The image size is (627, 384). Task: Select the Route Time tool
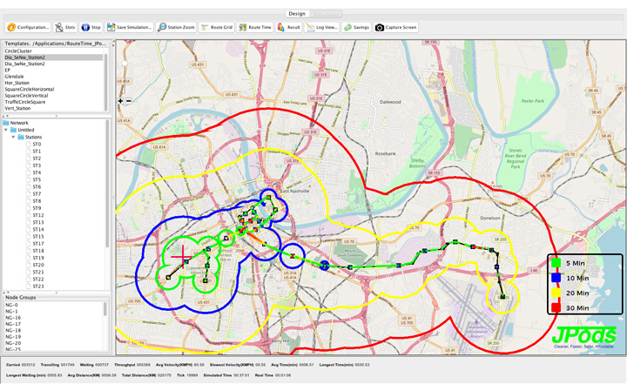(x=255, y=27)
